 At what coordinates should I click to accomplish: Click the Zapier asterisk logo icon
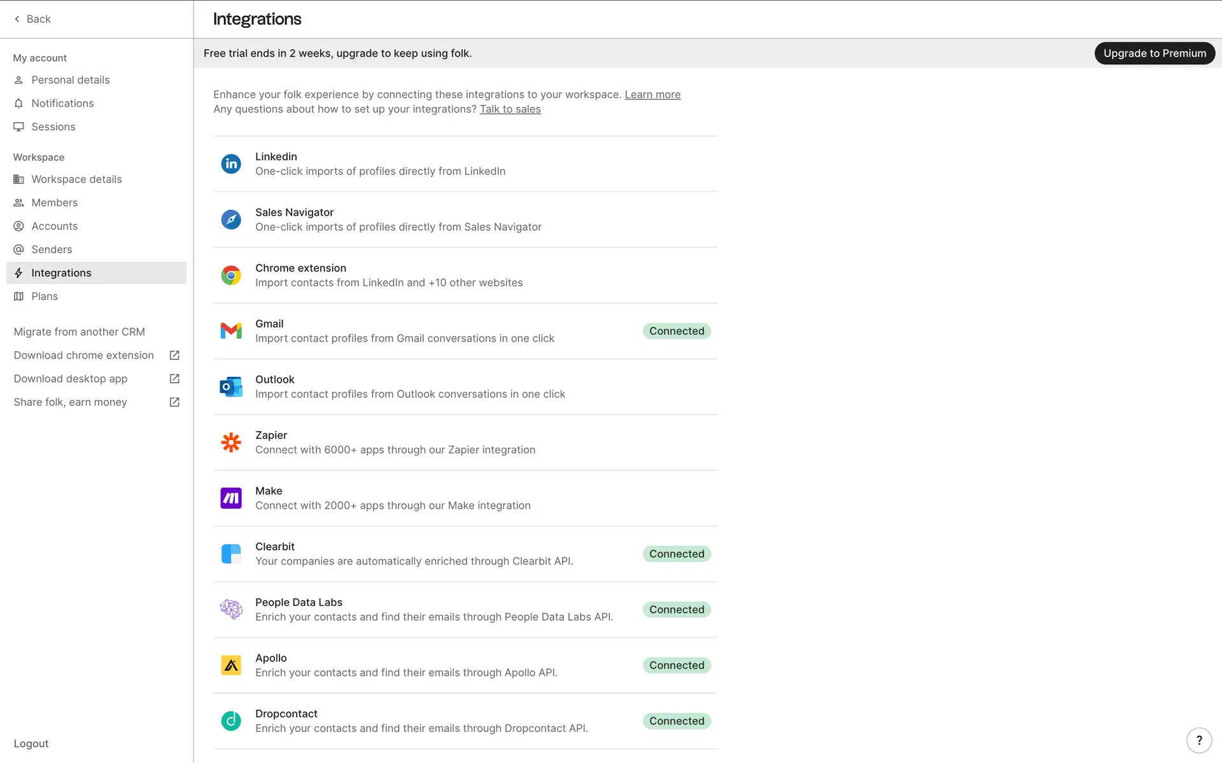231,443
